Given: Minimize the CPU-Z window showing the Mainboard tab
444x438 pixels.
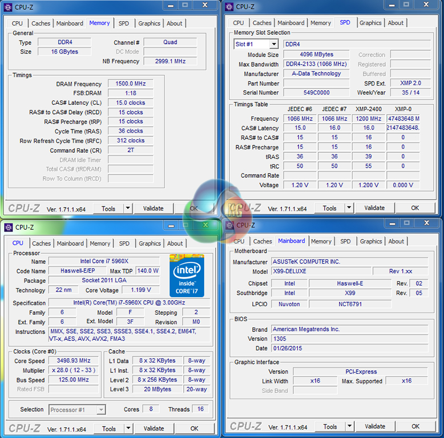Looking at the screenshot, I should [390, 223].
